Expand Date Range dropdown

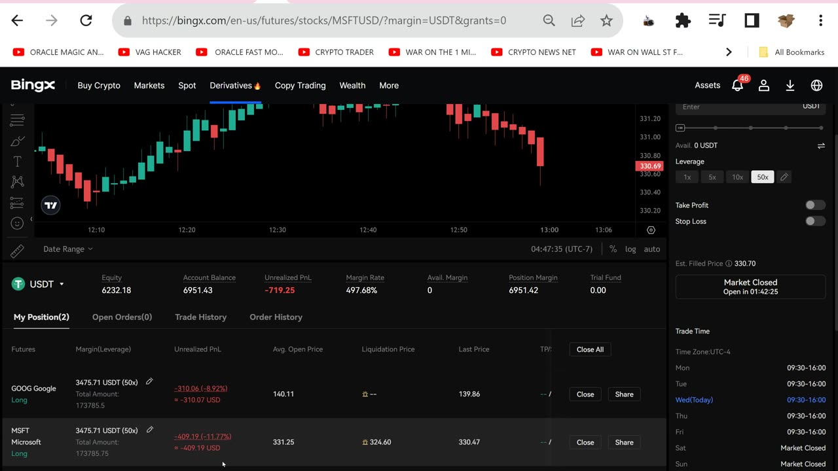pyautogui.click(x=68, y=249)
